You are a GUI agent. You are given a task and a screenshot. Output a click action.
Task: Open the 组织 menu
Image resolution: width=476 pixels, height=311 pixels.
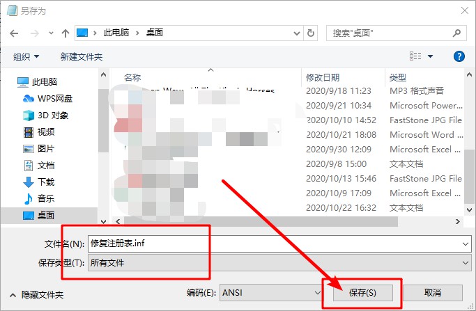(26, 56)
